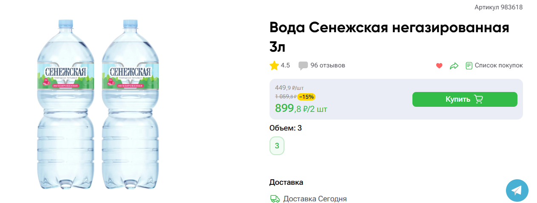Click the cart icon inside Купить
Viewport: 537px width, 203px height.
click(x=479, y=100)
